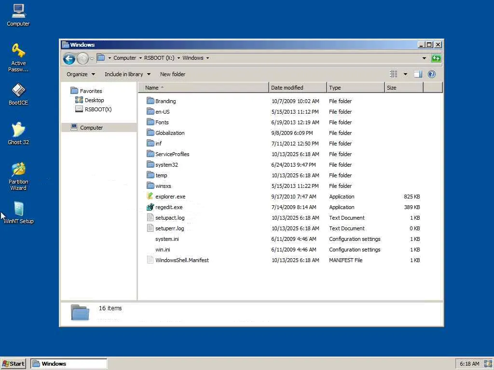Screen dimensions: 494x370
Task: Select the temp folder row
Action: point(284,175)
